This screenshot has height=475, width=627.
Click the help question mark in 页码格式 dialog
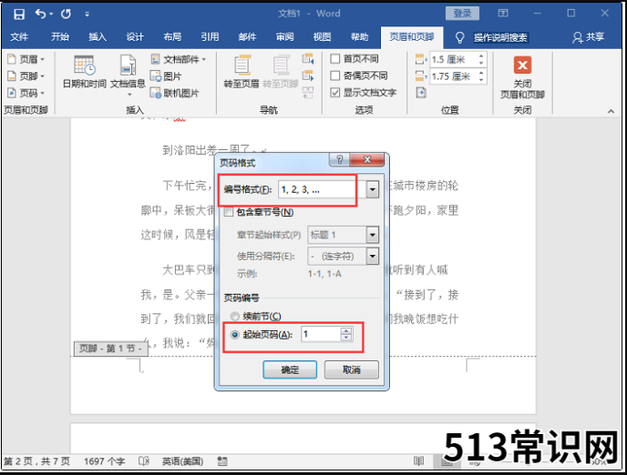click(339, 160)
